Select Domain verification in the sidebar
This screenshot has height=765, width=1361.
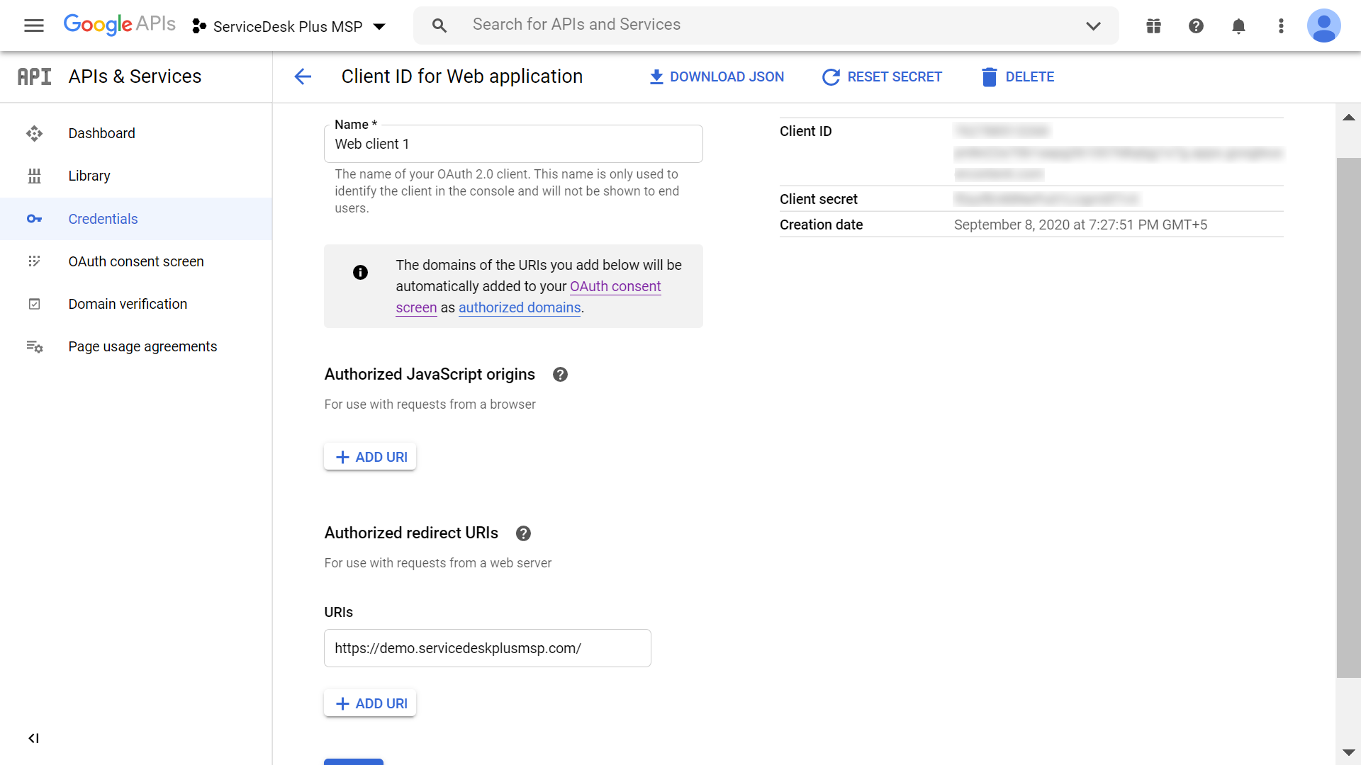(128, 304)
